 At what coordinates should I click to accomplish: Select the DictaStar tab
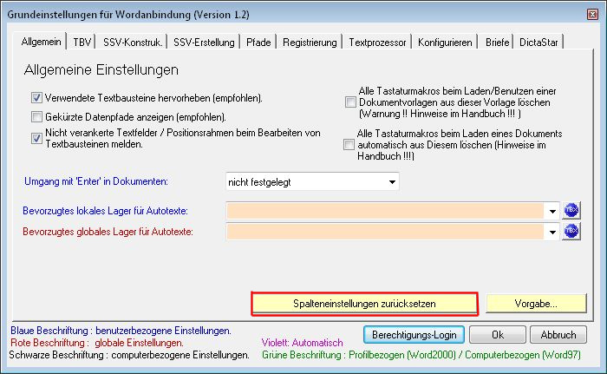pos(538,42)
